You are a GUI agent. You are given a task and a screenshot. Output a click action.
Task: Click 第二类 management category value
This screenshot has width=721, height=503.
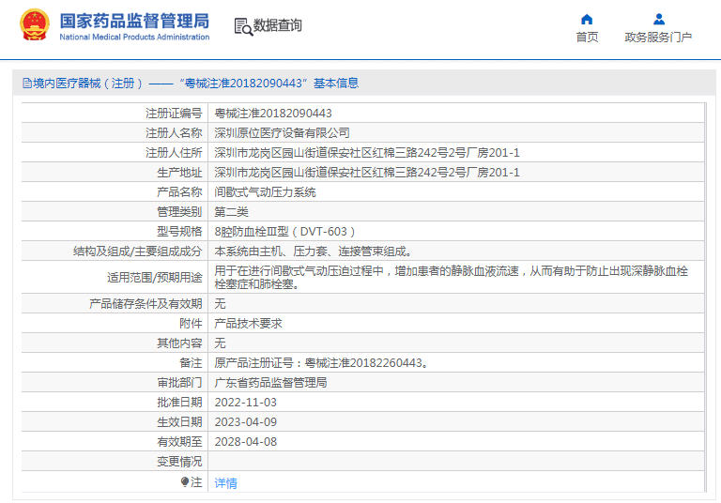click(x=231, y=212)
